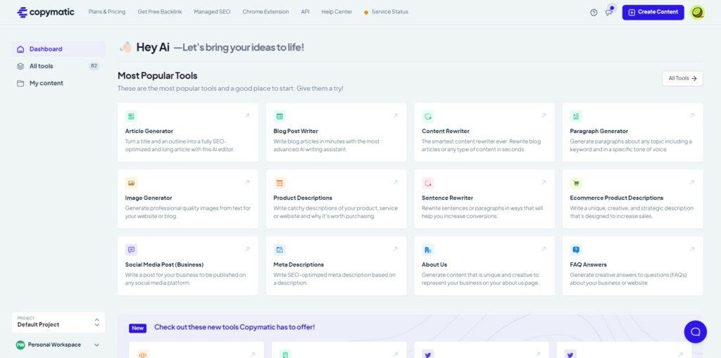Click the Product Descriptions card icon
Image resolution: width=721 pixels, height=358 pixels.
click(x=280, y=183)
